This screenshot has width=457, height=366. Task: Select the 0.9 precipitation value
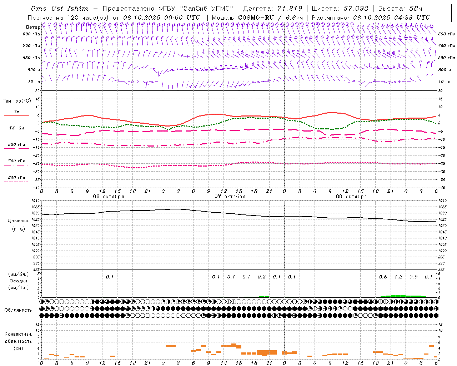[413, 277]
